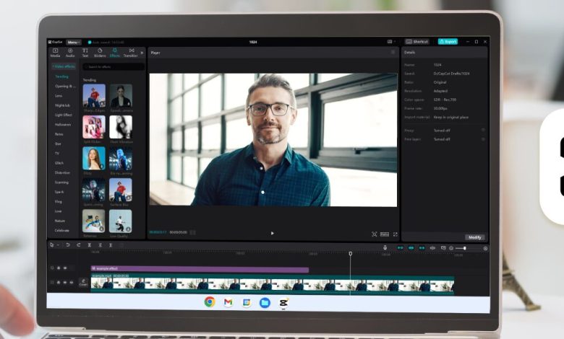Choose the Spooky camera effect thumbnail
Viewport: 564px width, 339px height.
tap(121, 96)
